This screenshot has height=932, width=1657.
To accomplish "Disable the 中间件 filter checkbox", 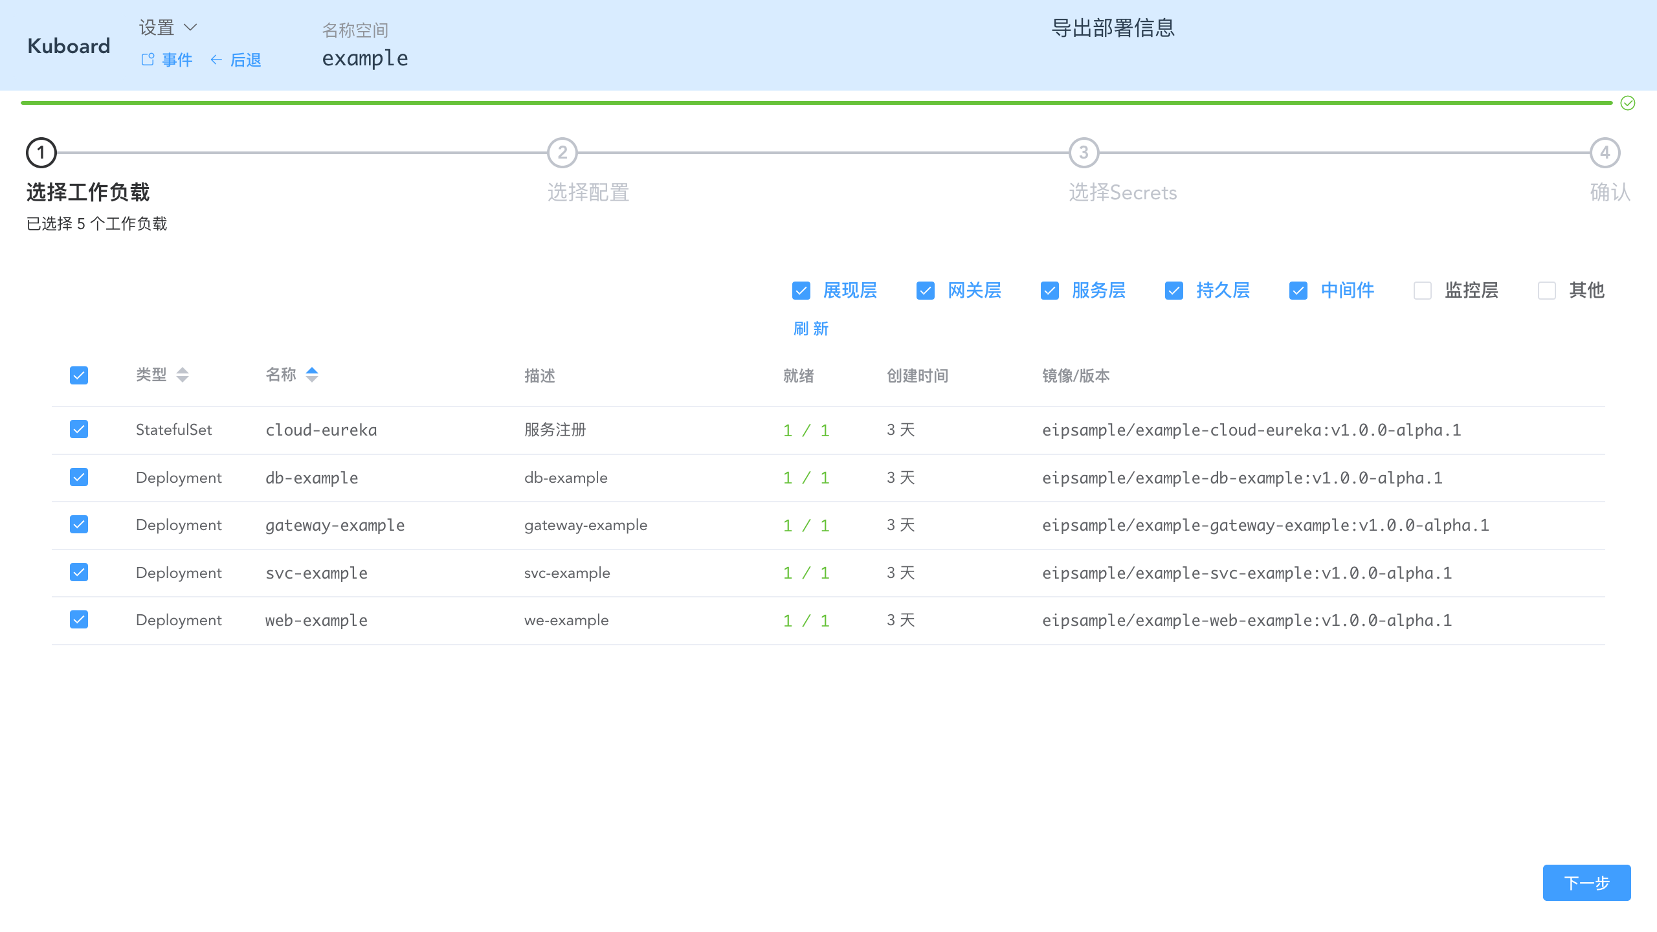I will [1298, 291].
